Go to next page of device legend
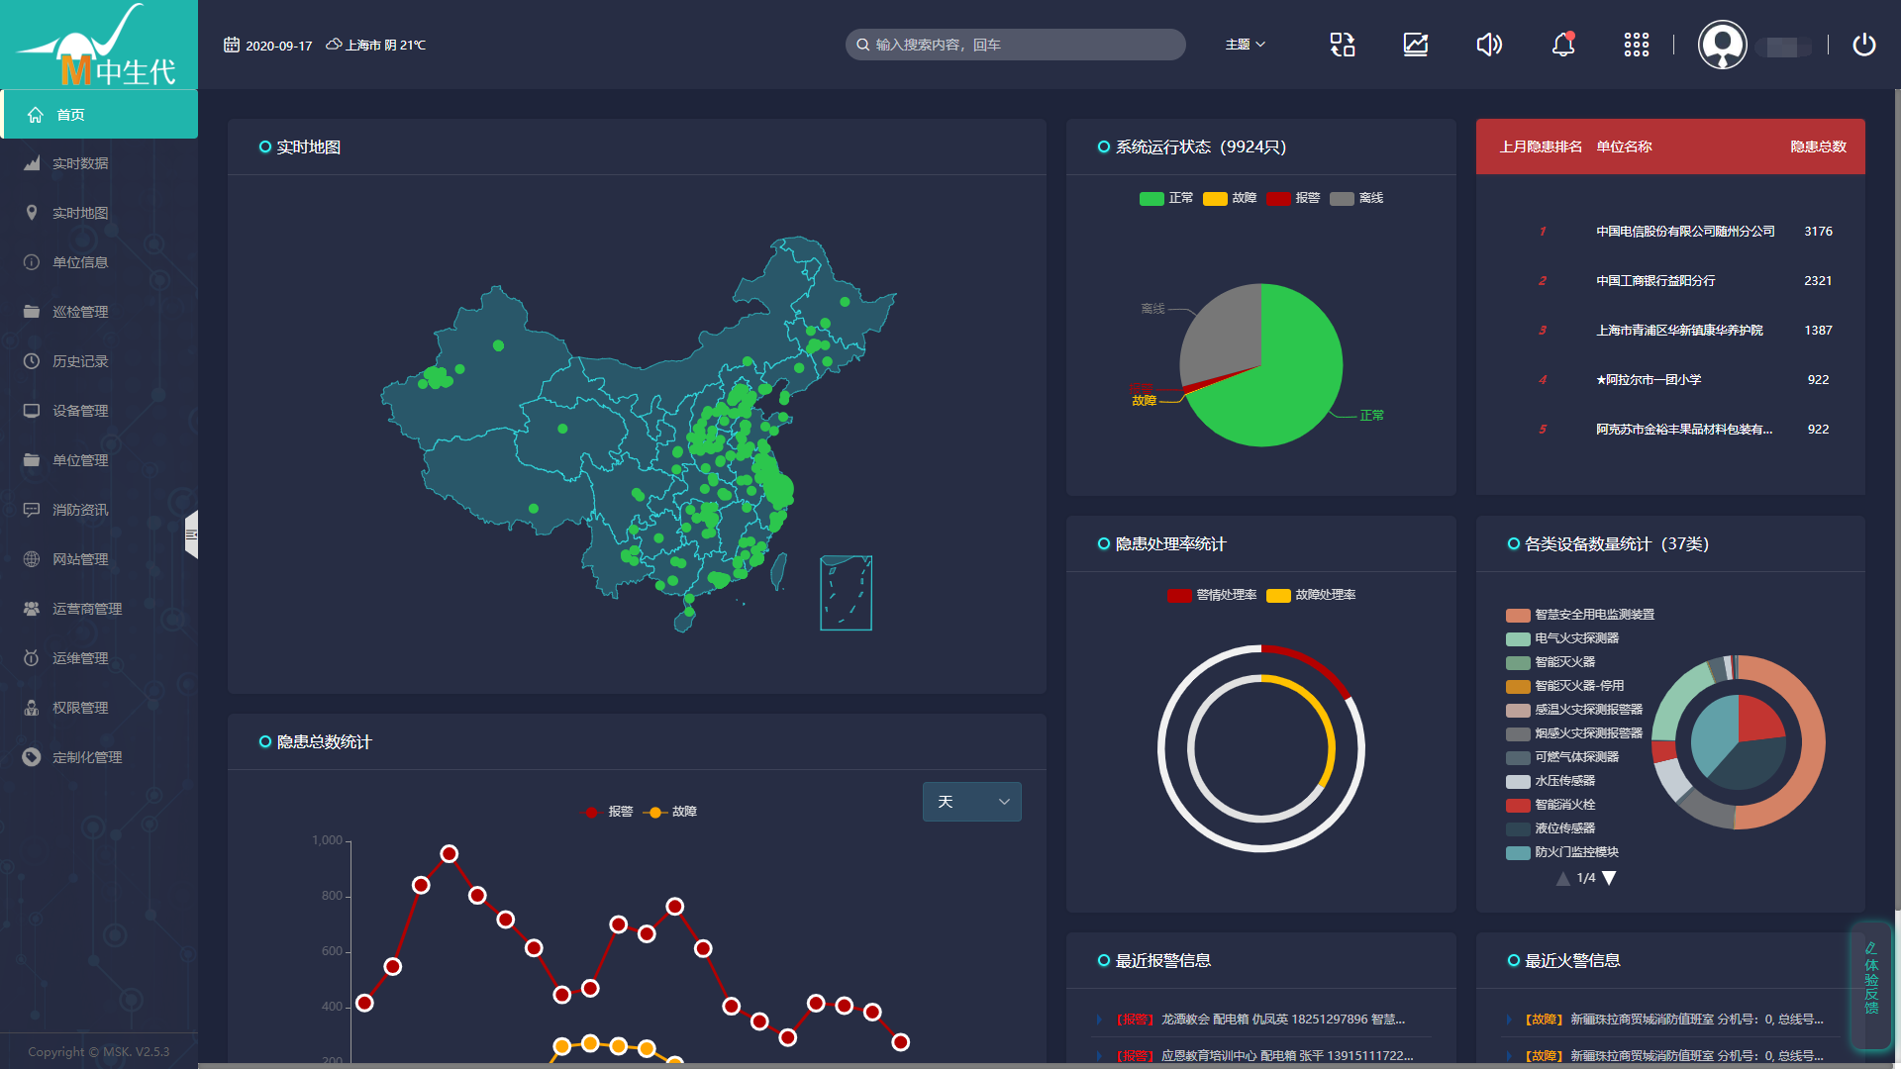This screenshot has width=1901, height=1069. click(1610, 878)
